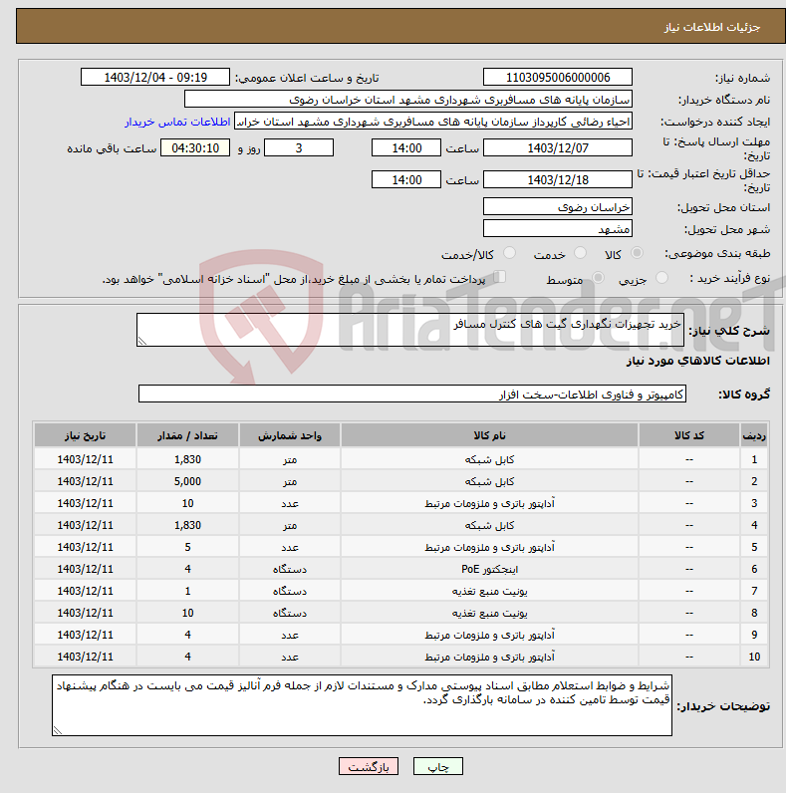Click the استان محل تحویل field خراسان رضوی
This screenshot has height=793, width=786.
pyautogui.click(x=558, y=207)
